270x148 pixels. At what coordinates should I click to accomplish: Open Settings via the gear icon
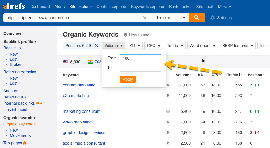(x=212, y=18)
